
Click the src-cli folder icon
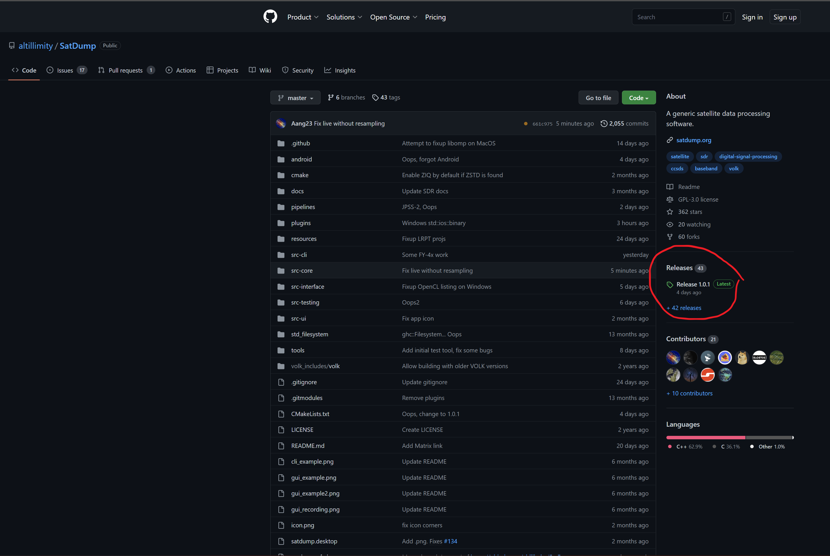pos(281,255)
